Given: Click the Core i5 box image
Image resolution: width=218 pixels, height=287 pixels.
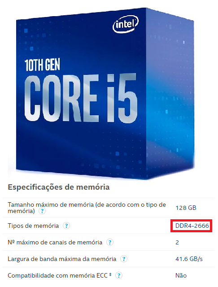Looking at the screenshot, I should point(105,93).
